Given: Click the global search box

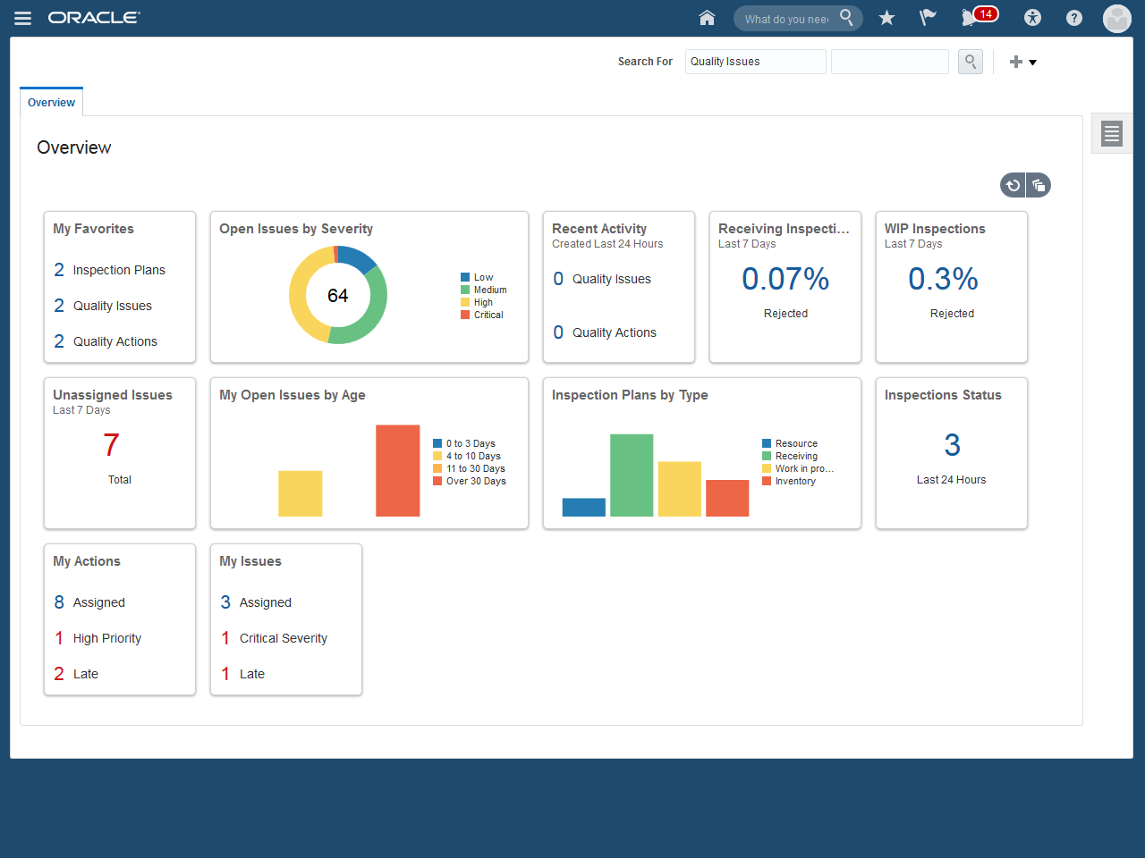Looking at the screenshot, I should pos(787,19).
